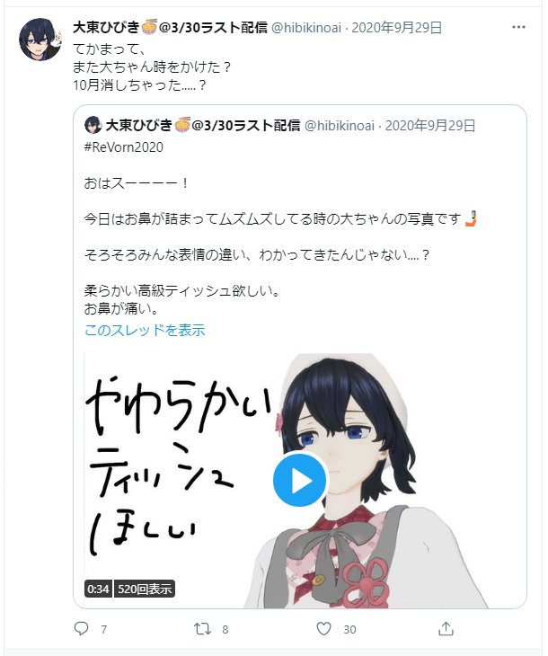The width and height of the screenshot is (548, 656).
Task: Click the retweet arrows icon
Action: coord(202,628)
